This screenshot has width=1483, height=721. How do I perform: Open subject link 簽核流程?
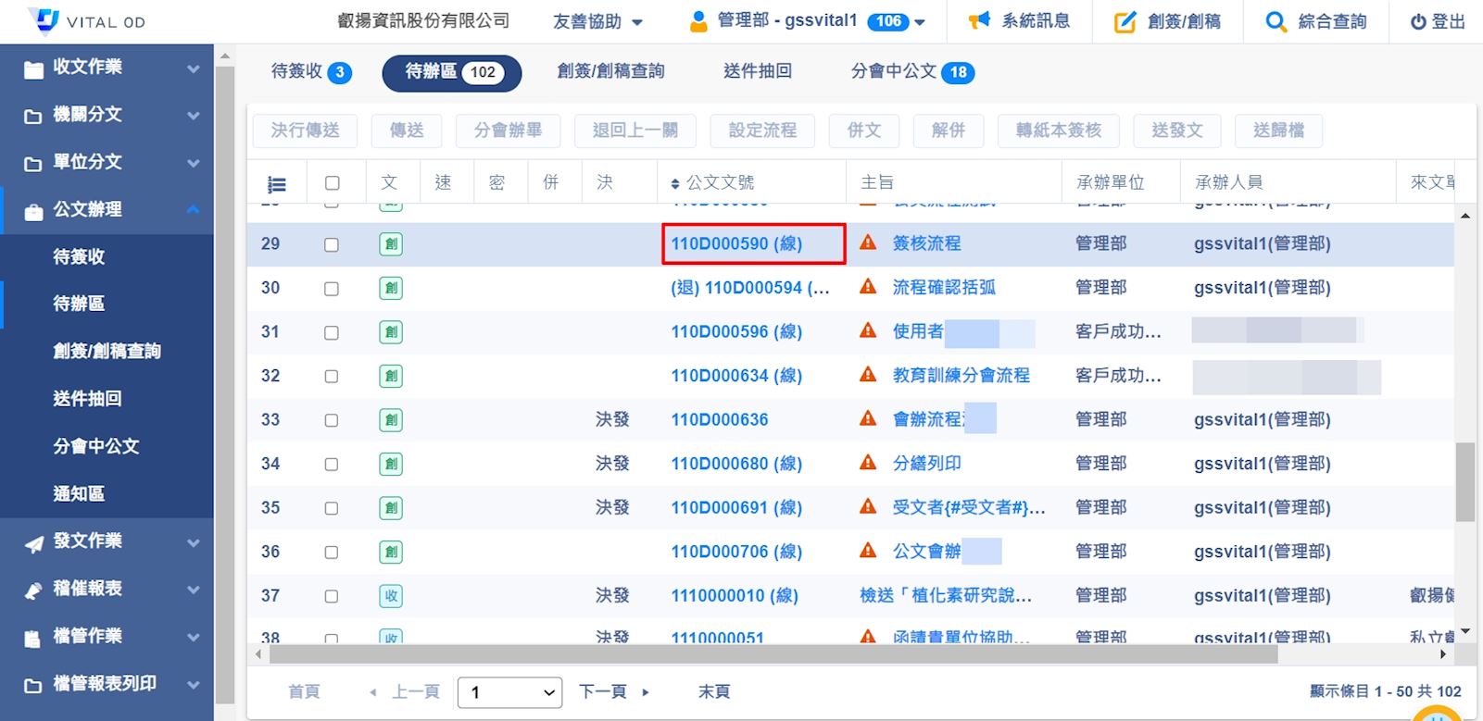[x=926, y=243]
